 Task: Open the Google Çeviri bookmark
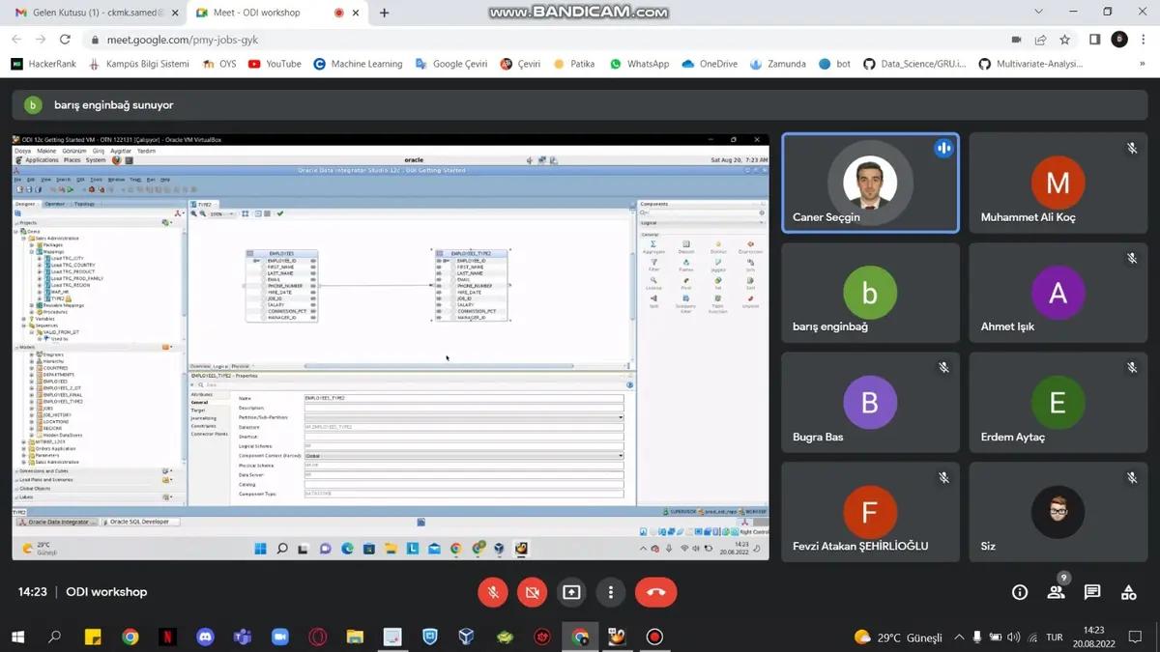[x=450, y=64]
